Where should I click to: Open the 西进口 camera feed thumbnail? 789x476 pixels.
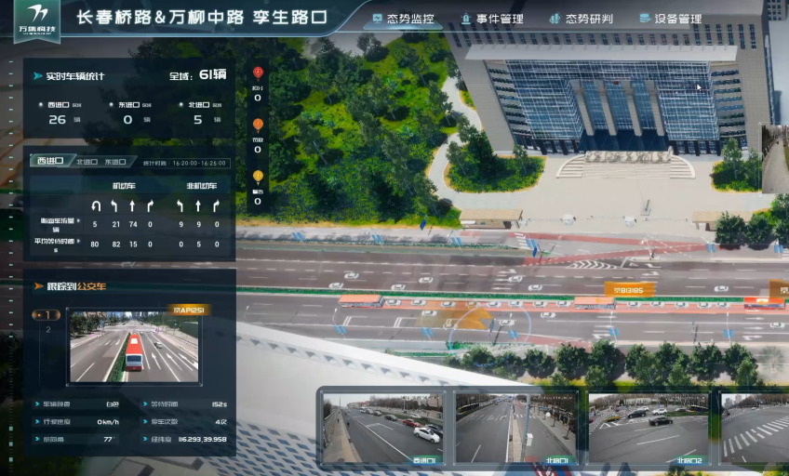click(x=382, y=428)
